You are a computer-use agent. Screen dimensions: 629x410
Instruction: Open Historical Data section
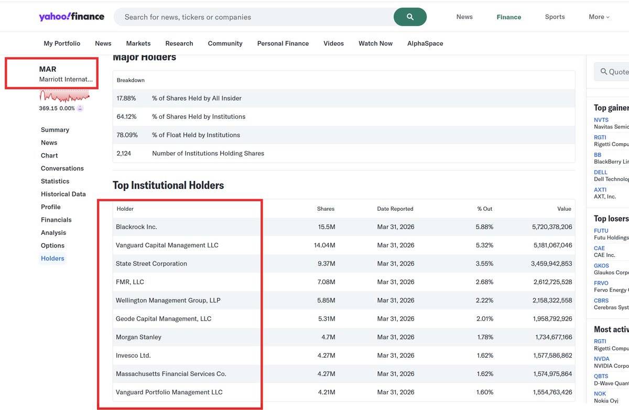click(x=63, y=194)
